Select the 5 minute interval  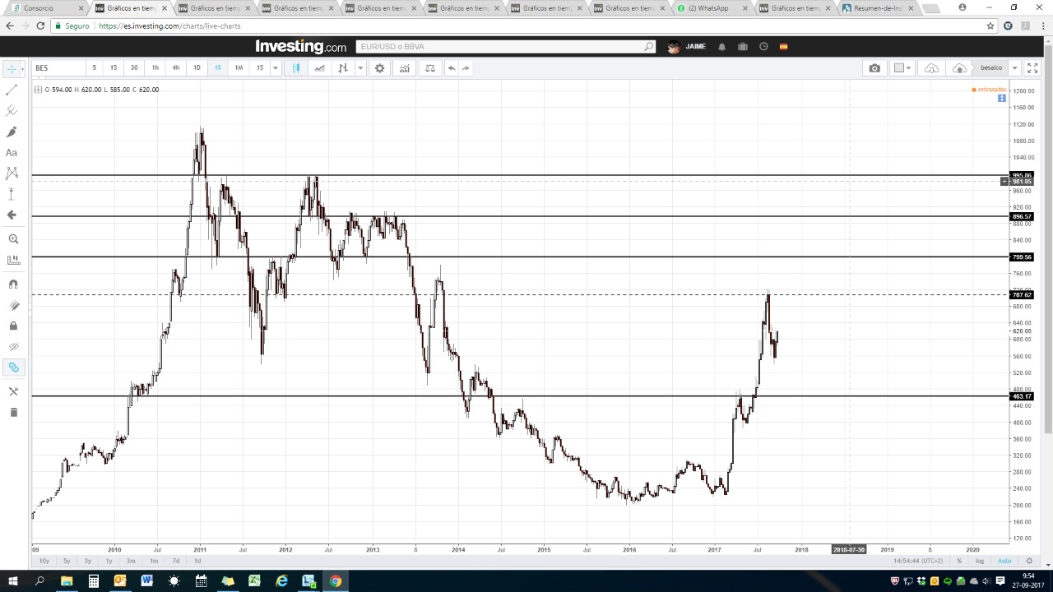coord(94,68)
